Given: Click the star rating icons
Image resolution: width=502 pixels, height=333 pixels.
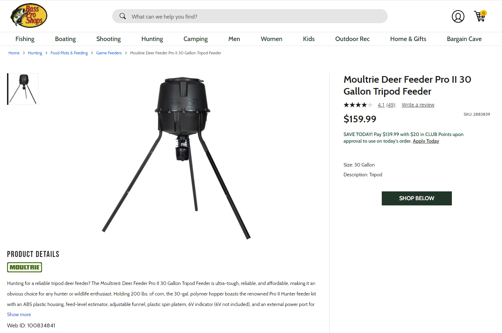Looking at the screenshot, I should 358,105.
